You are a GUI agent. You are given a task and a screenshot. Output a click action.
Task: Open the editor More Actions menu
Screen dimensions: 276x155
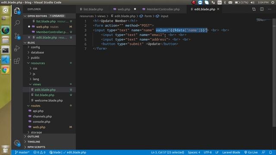click(270, 9)
